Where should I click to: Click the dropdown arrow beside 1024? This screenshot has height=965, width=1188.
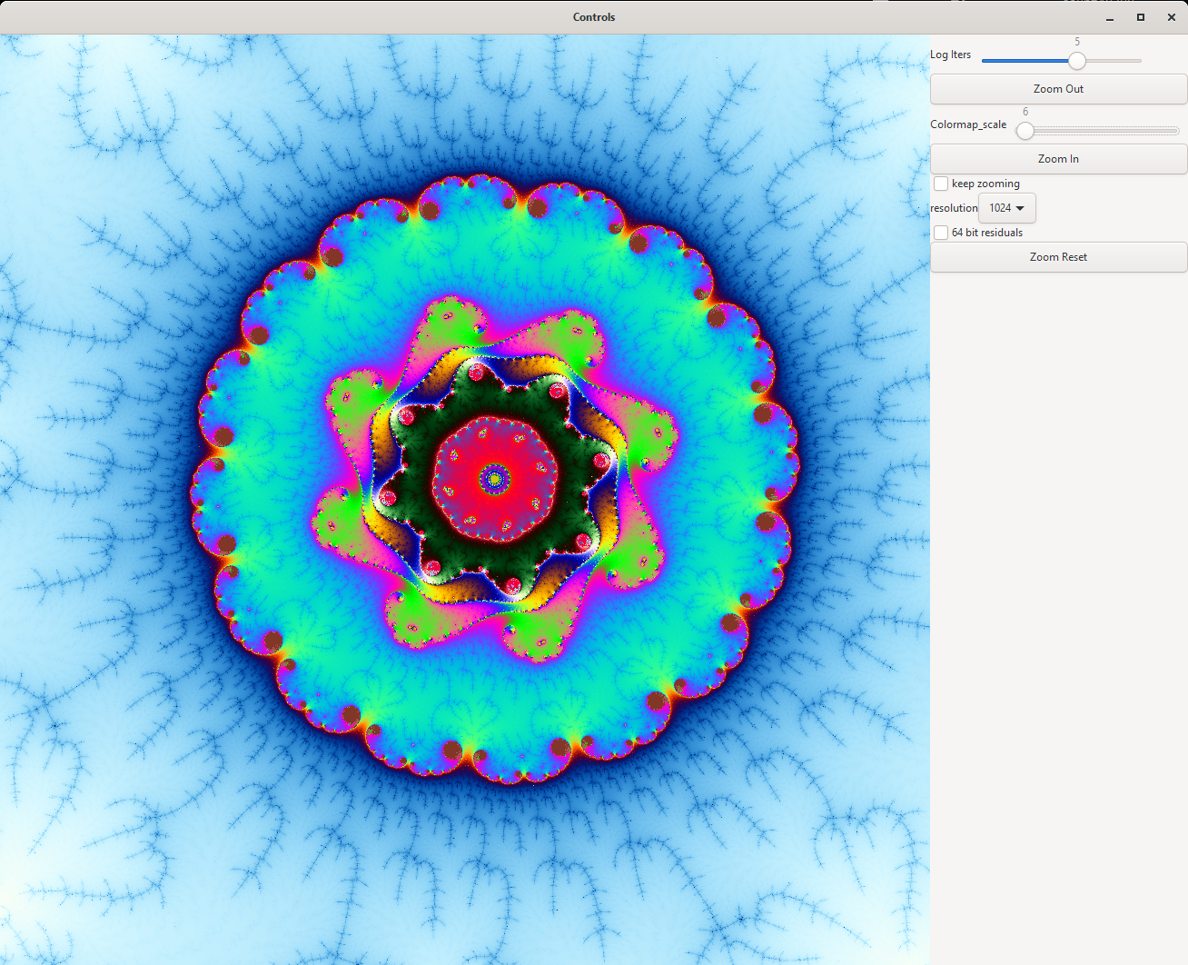click(1020, 208)
